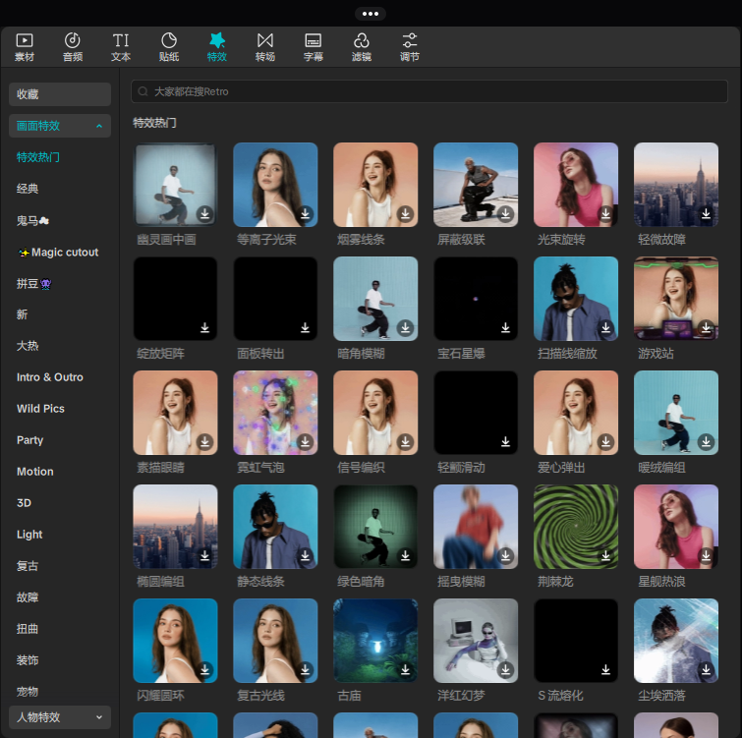Open the 素材 media tab
Screen dimensions: 742x738
[x=25, y=47]
